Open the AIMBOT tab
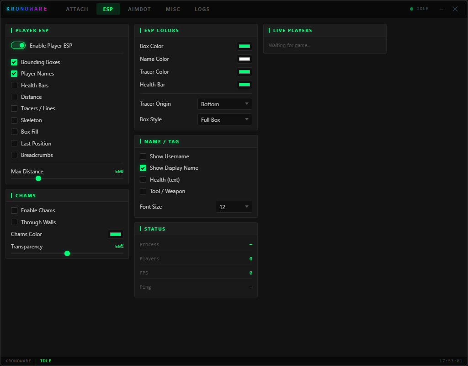Viewport: 468px width, 366px height. click(139, 9)
